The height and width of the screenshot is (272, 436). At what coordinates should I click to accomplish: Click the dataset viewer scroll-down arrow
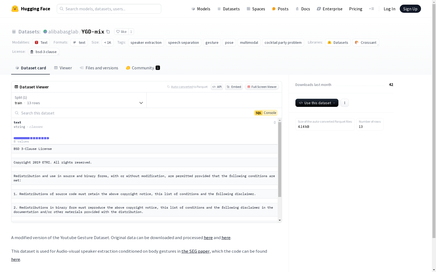280,220
